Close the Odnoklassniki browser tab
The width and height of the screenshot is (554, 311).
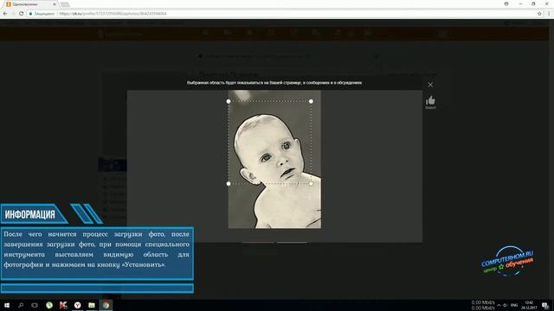(55, 4)
